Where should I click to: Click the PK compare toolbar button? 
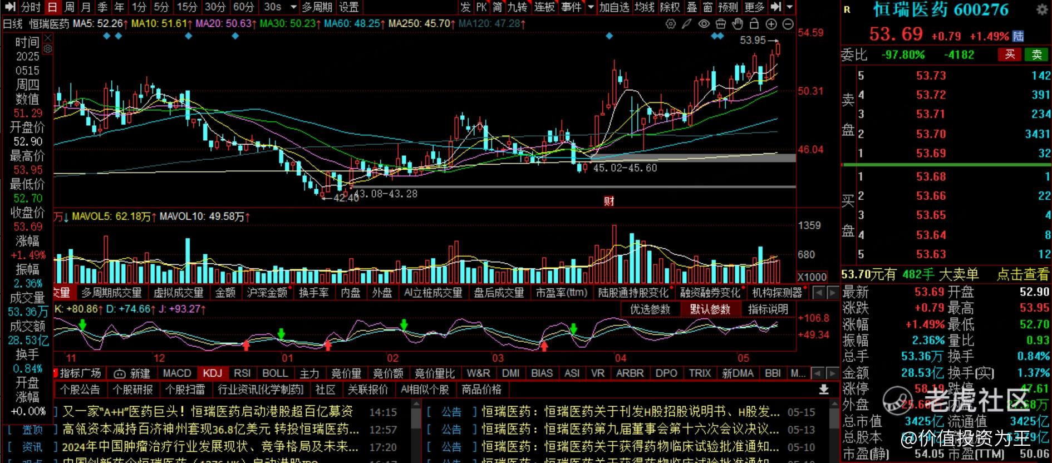[481, 7]
